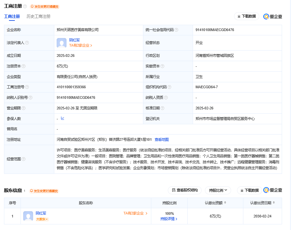This screenshot has height=230, width=291.
Task: Click 下载数据 button in 工商注册 section
Action: [x=246, y=16]
